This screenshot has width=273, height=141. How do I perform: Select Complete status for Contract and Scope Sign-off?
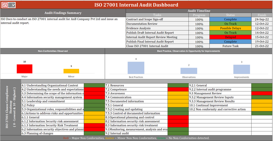pyautogui.click(x=230, y=19)
